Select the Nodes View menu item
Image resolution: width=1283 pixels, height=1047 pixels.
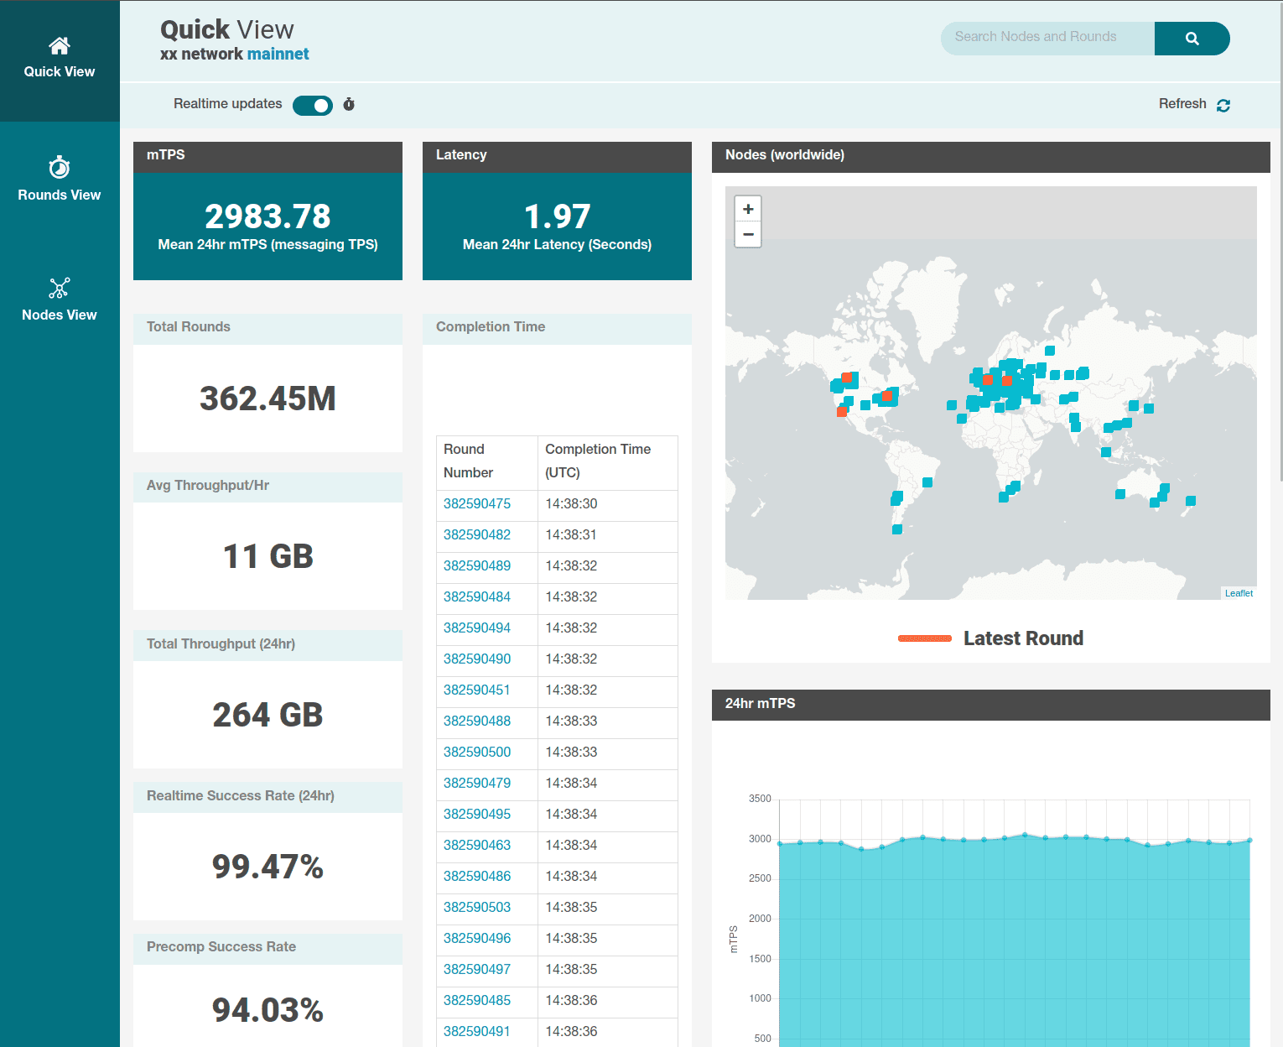(60, 315)
